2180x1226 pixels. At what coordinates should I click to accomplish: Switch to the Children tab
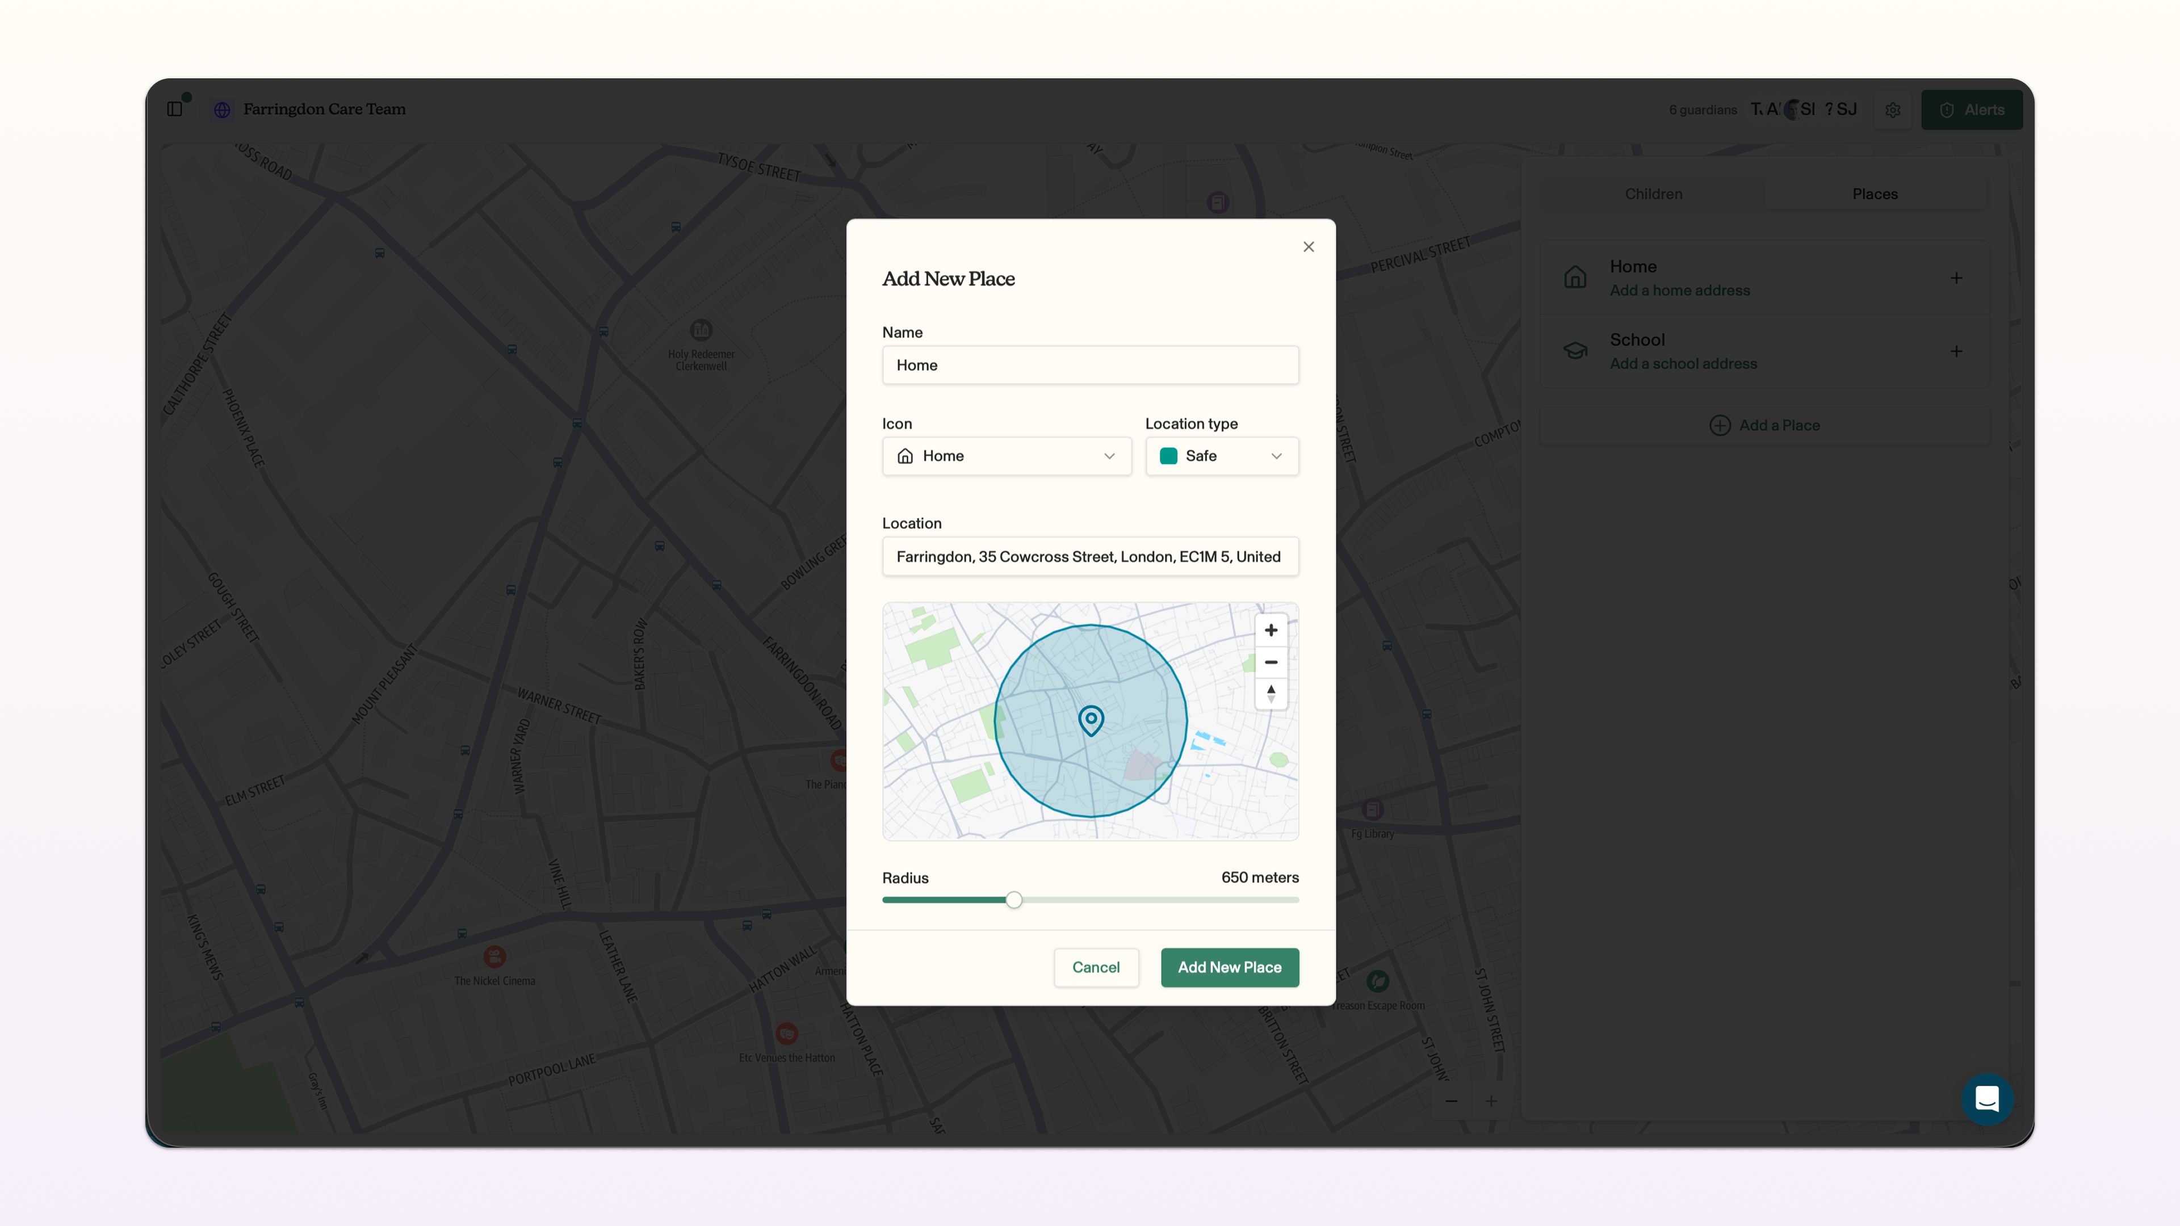pos(1653,194)
